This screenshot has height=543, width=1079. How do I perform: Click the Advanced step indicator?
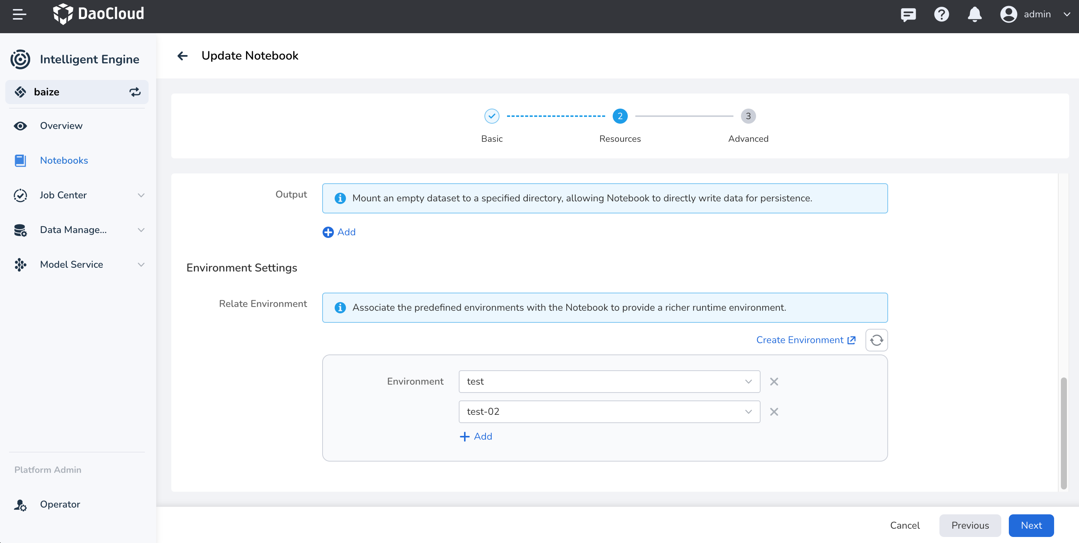coord(748,116)
